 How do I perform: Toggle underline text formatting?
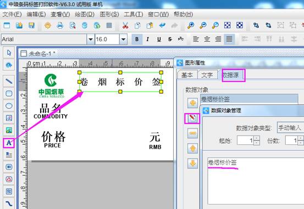click(x=159, y=39)
